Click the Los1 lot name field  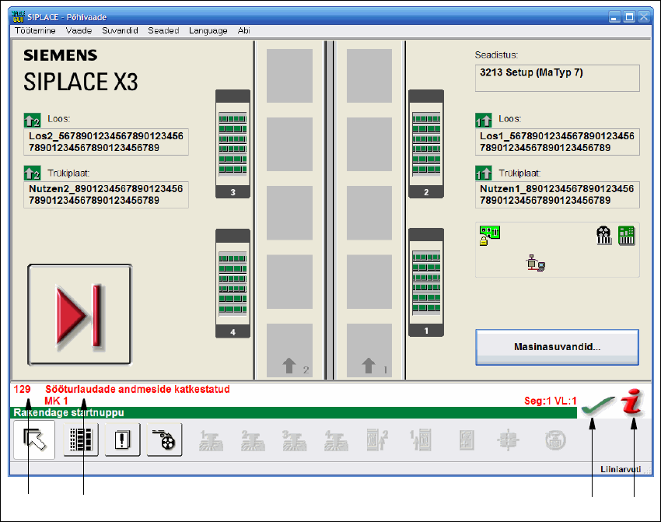(558, 142)
